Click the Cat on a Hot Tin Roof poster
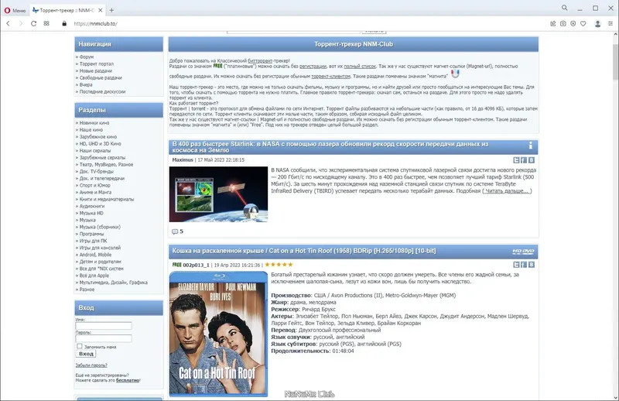The width and height of the screenshot is (619, 401). (x=218, y=334)
